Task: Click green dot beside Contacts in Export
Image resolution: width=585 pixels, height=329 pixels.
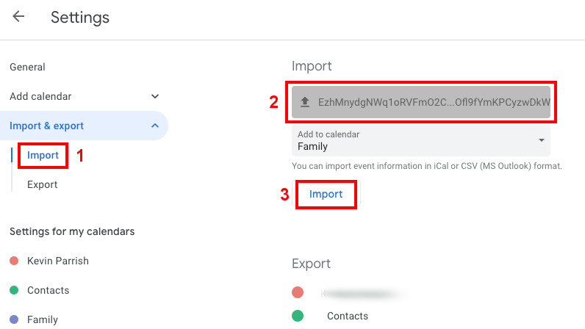Action: 298,317
